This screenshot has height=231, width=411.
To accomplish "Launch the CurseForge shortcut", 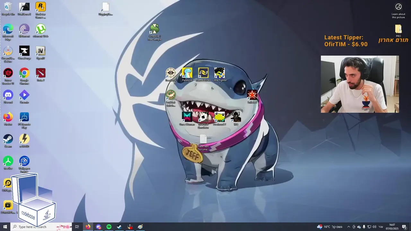I will pos(24,53).
